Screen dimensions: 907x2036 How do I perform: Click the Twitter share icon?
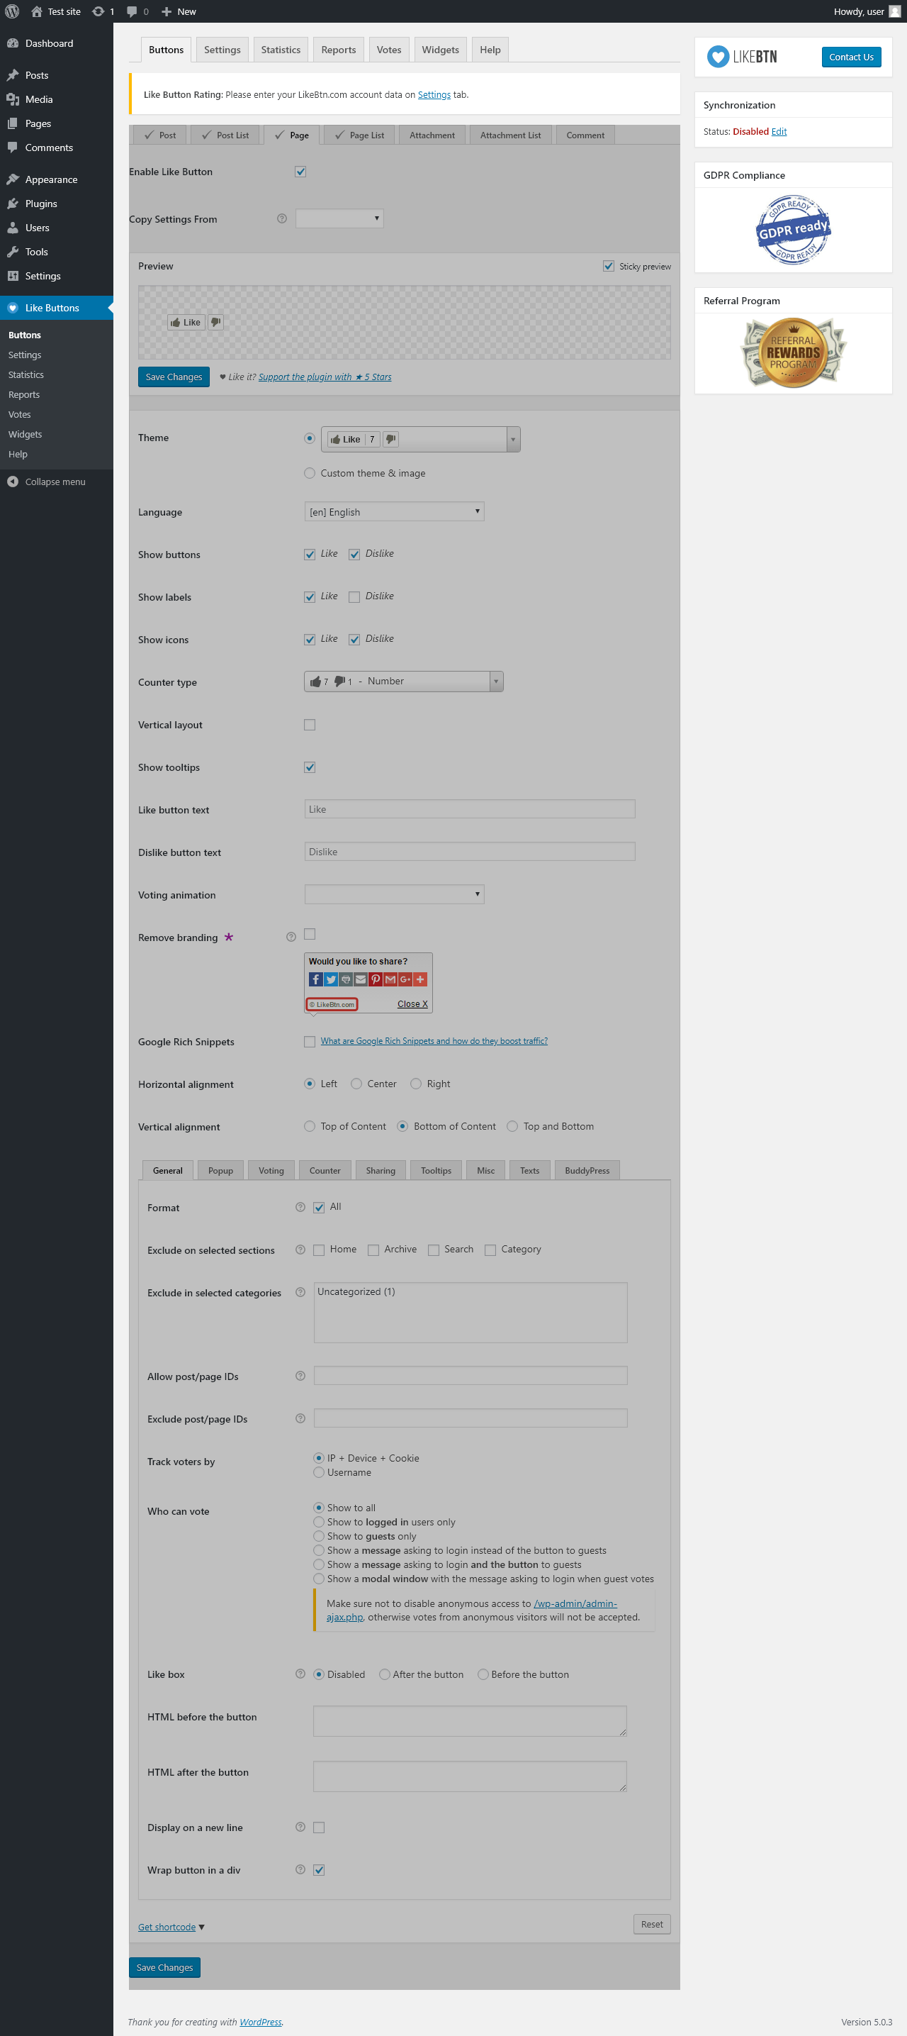tap(330, 979)
